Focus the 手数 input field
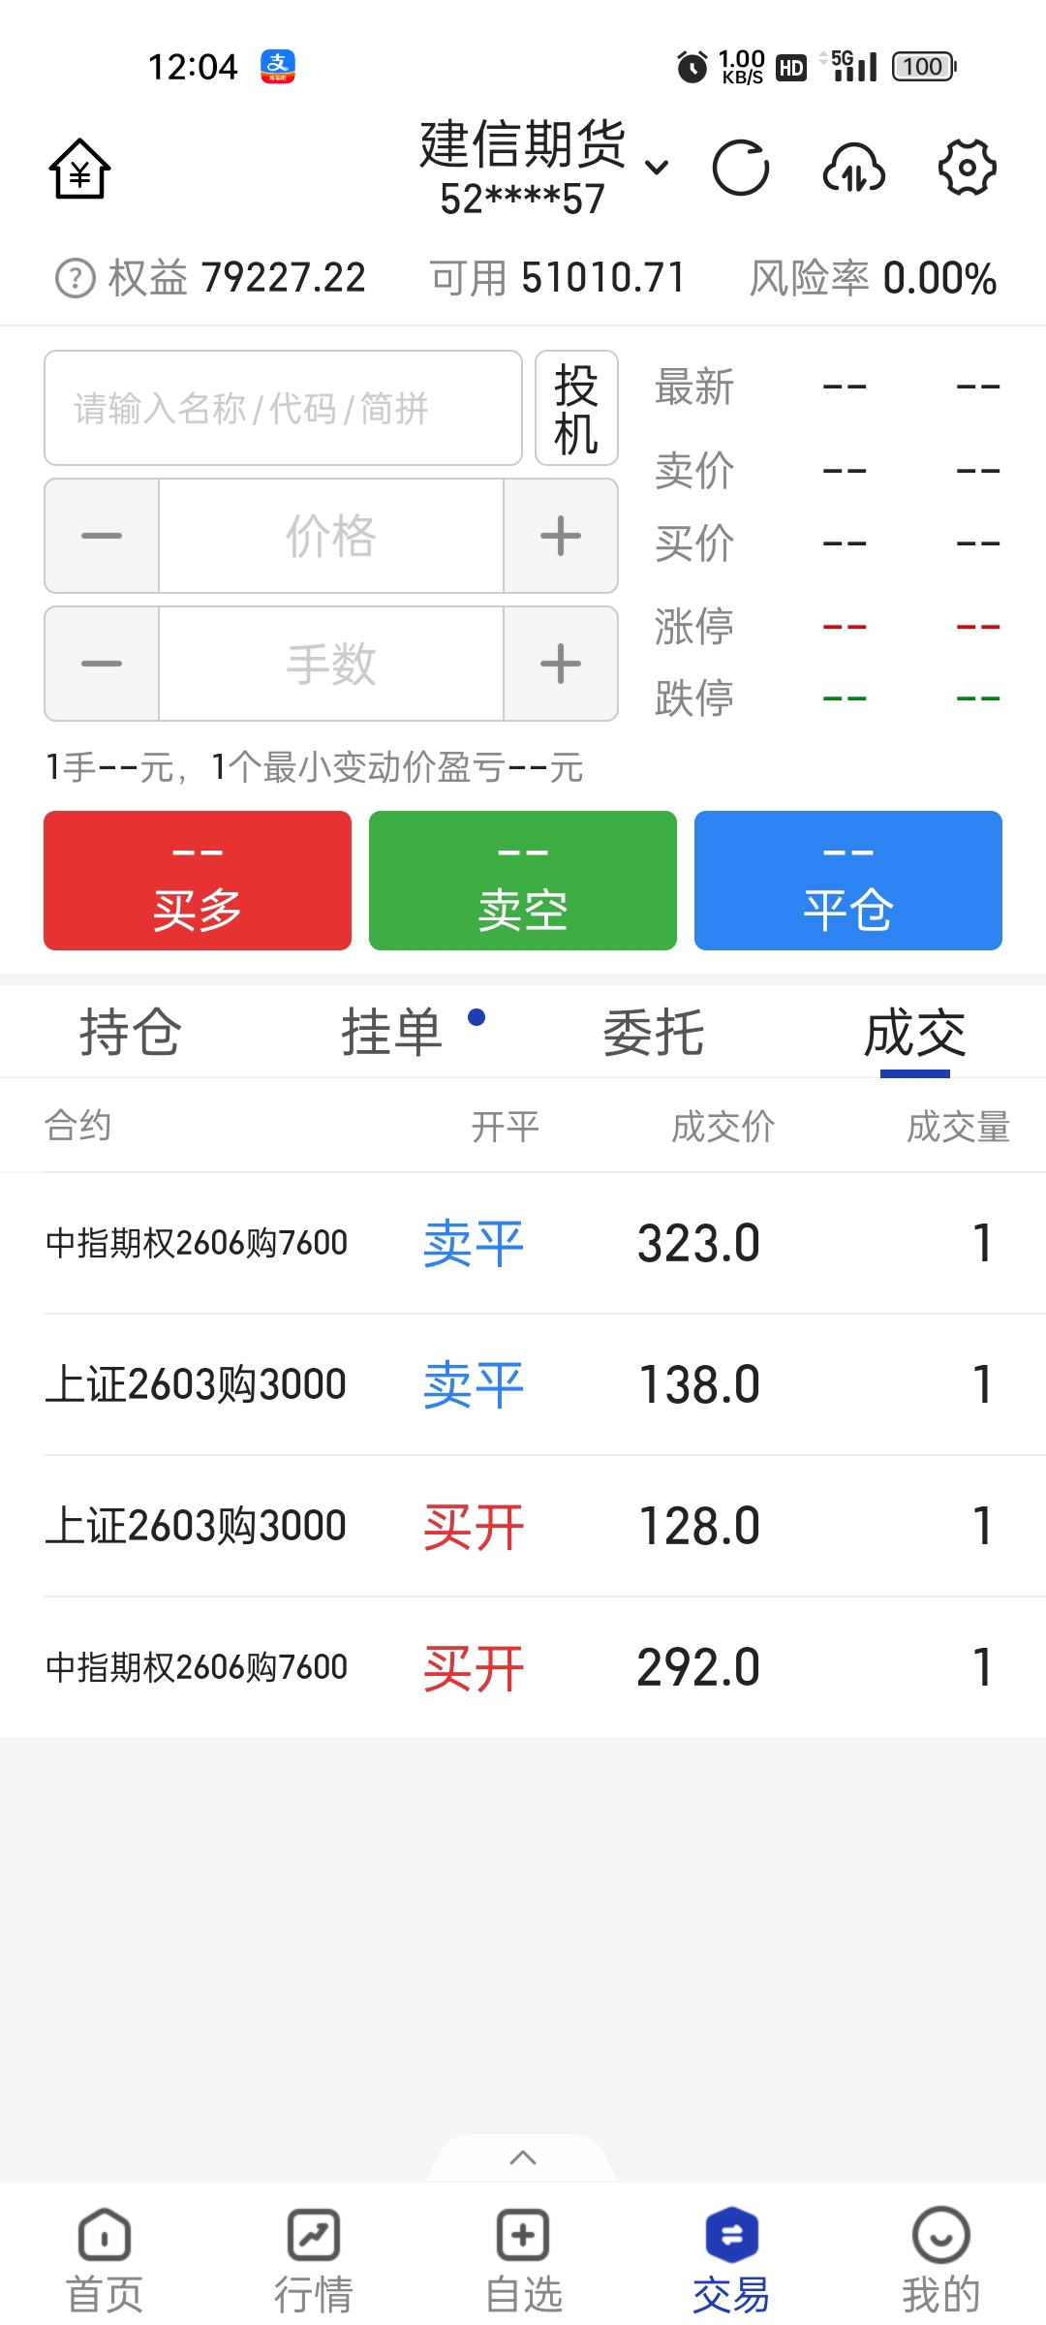 331,664
